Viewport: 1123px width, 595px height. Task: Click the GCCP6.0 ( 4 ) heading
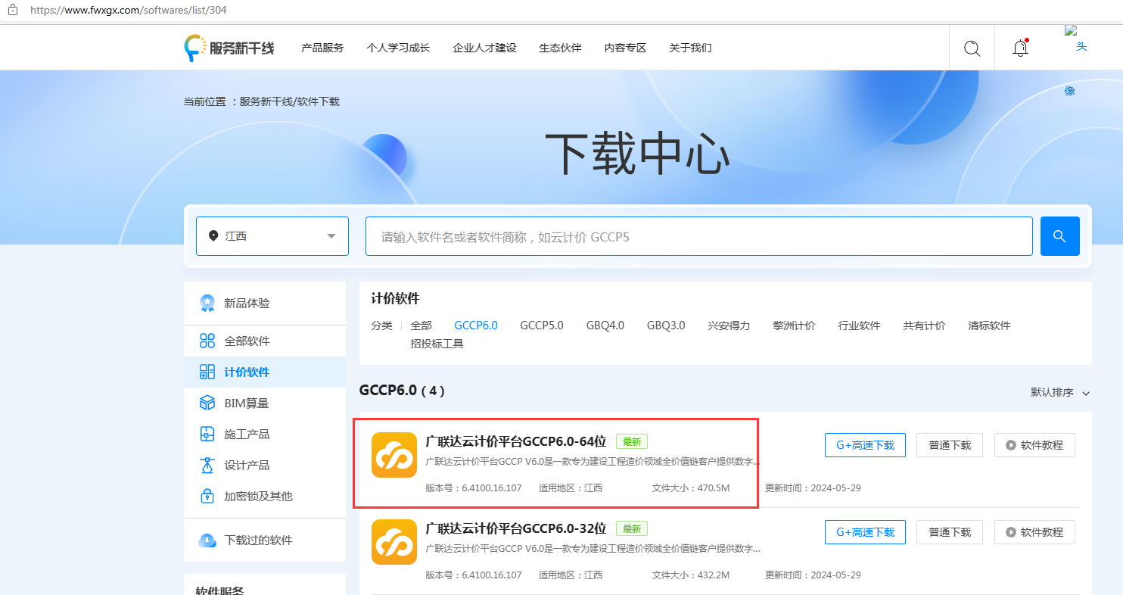[x=402, y=391]
